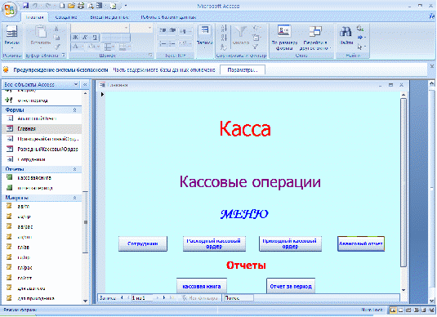Switch to the Создание ribbon tab

click(x=66, y=17)
